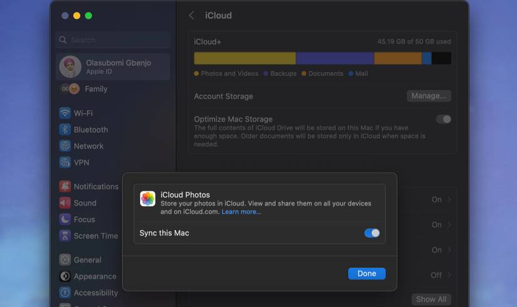Turn off Sync this Mac
Screen dimensions: 517x307
point(372,233)
